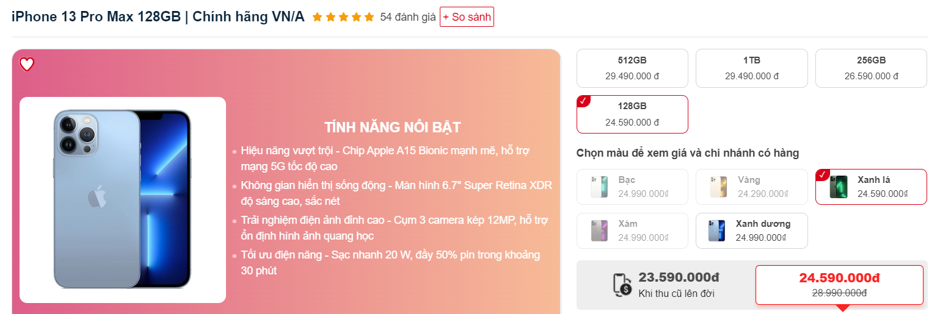The height and width of the screenshot is (314, 940).
Task: Open the 54 đánh giá reviews link
Action: point(407,17)
